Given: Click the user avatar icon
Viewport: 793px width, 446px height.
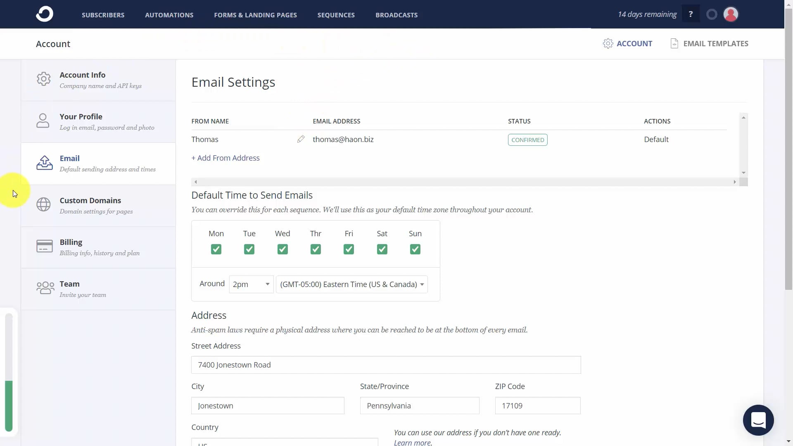Looking at the screenshot, I should click(731, 14).
